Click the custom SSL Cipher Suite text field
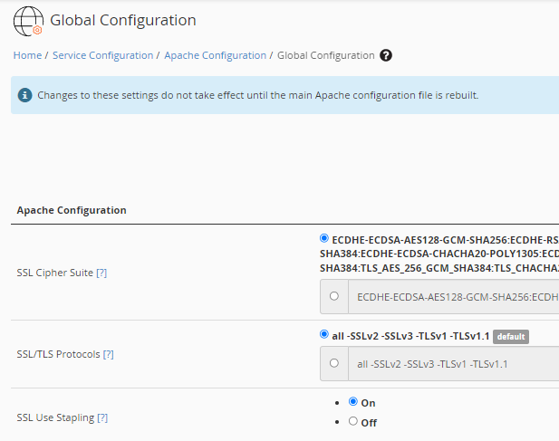559x441 pixels. (453, 296)
